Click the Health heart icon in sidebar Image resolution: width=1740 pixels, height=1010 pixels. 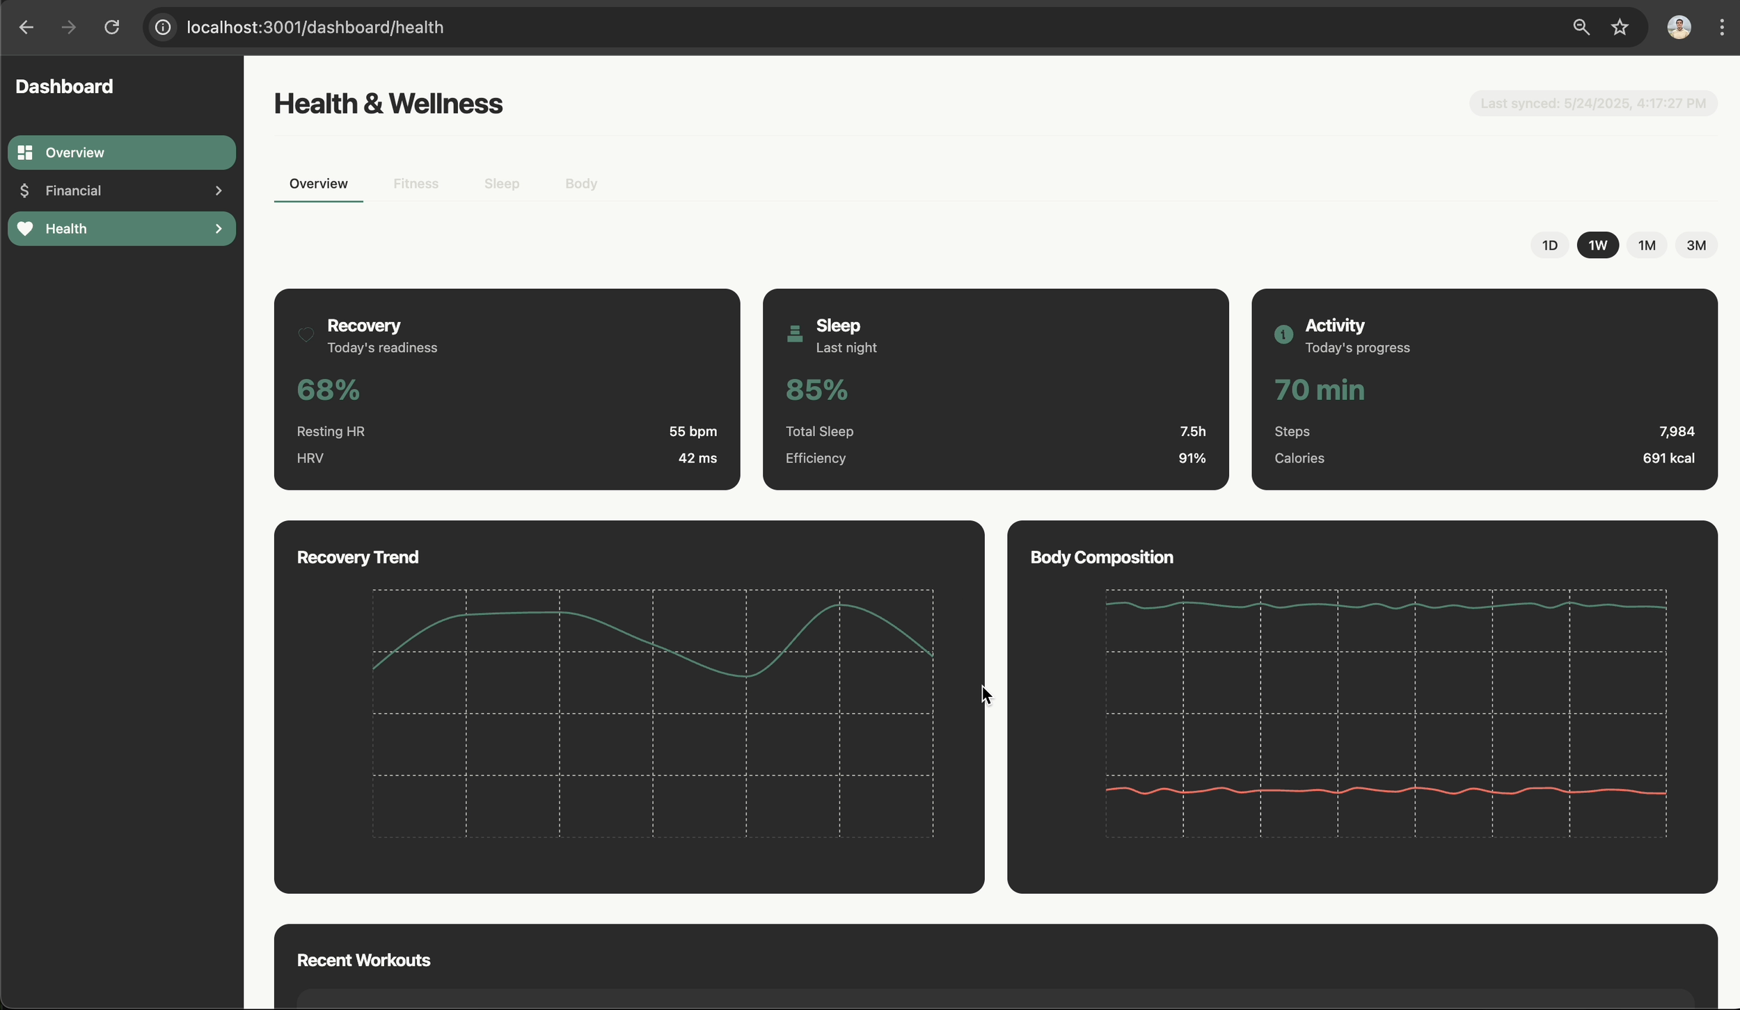(25, 229)
